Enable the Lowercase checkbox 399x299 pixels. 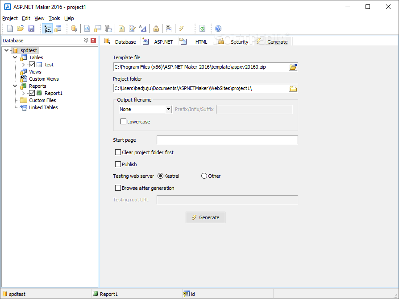click(124, 122)
